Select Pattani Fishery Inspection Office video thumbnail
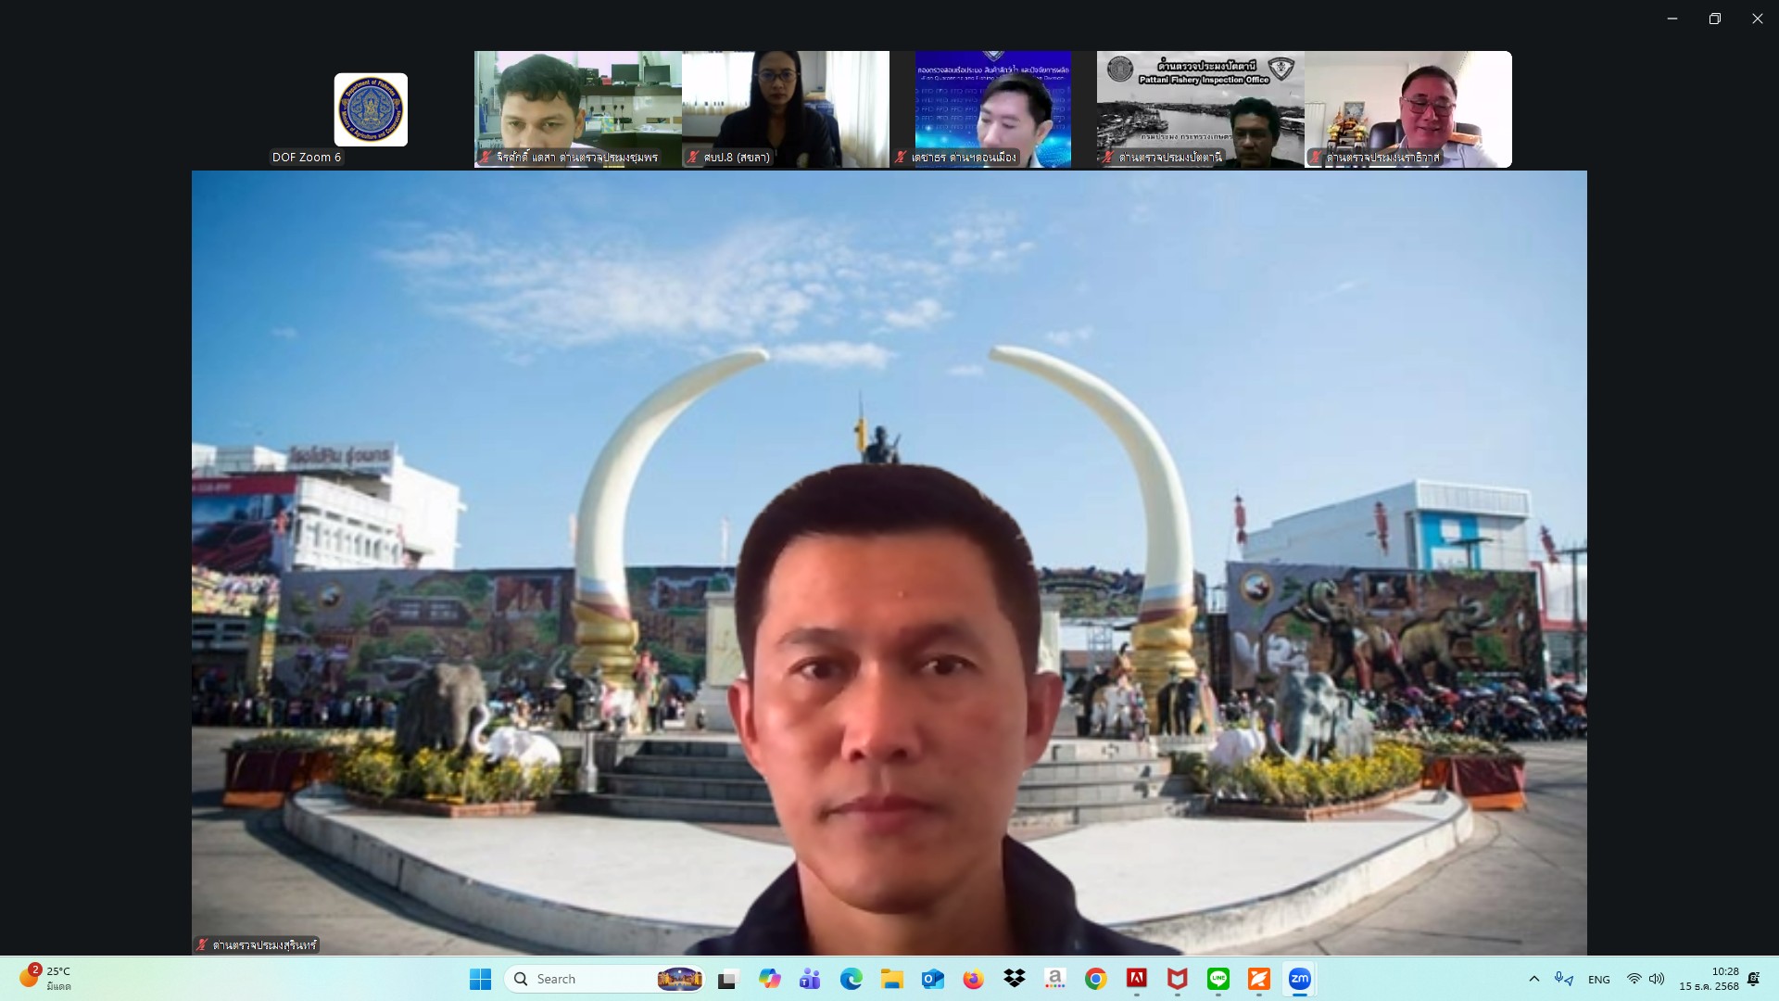This screenshot has height=1001, width=1779. (1200, 109)
